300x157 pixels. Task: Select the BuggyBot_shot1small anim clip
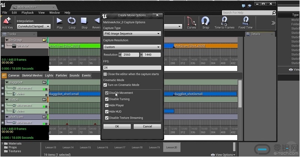(75, 94)
